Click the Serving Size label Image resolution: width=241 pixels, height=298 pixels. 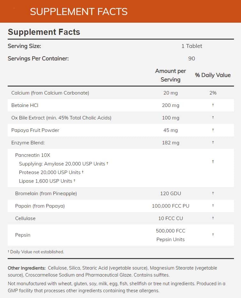click(x=24, y=46)
